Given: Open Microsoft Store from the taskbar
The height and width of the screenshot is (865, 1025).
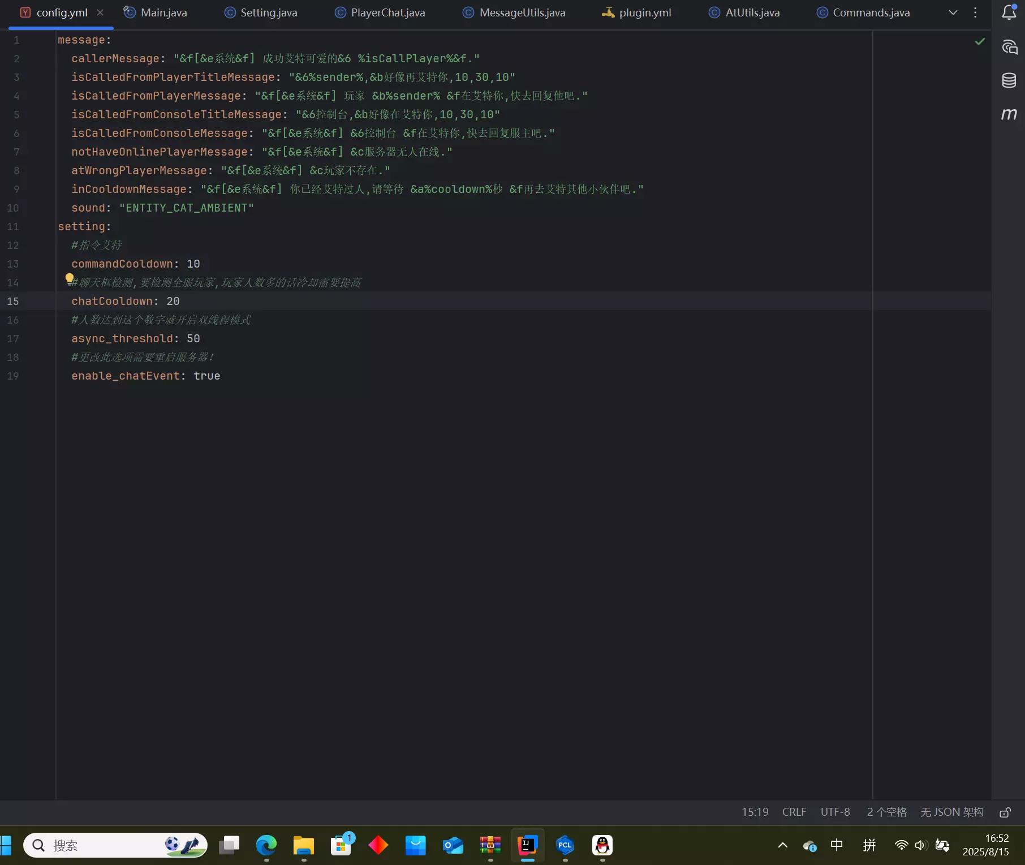Looking at the screenshot, I should click(341, 845).
